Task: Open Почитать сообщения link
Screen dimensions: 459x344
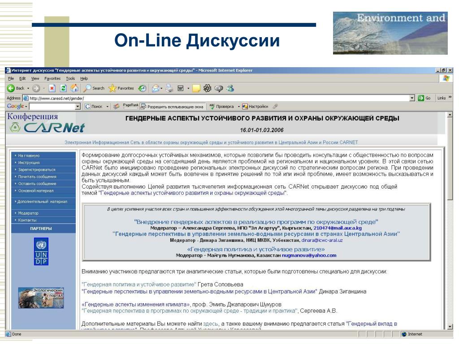Action: 37,176
